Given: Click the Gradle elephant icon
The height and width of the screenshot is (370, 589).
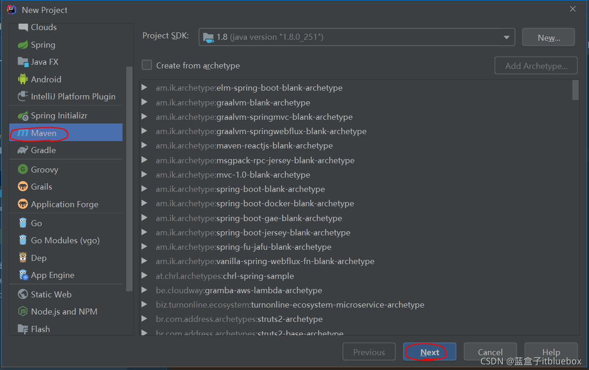Looking at the screenshot, I should [x=23, y=150].
